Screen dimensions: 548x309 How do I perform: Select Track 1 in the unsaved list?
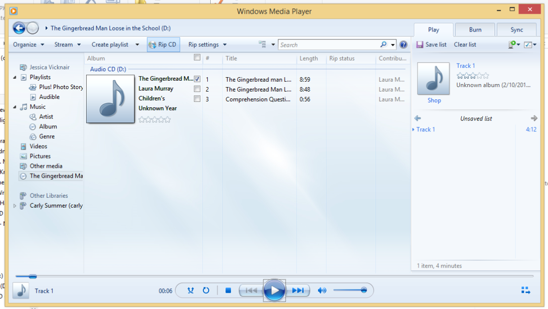click(x=476, y=129)
